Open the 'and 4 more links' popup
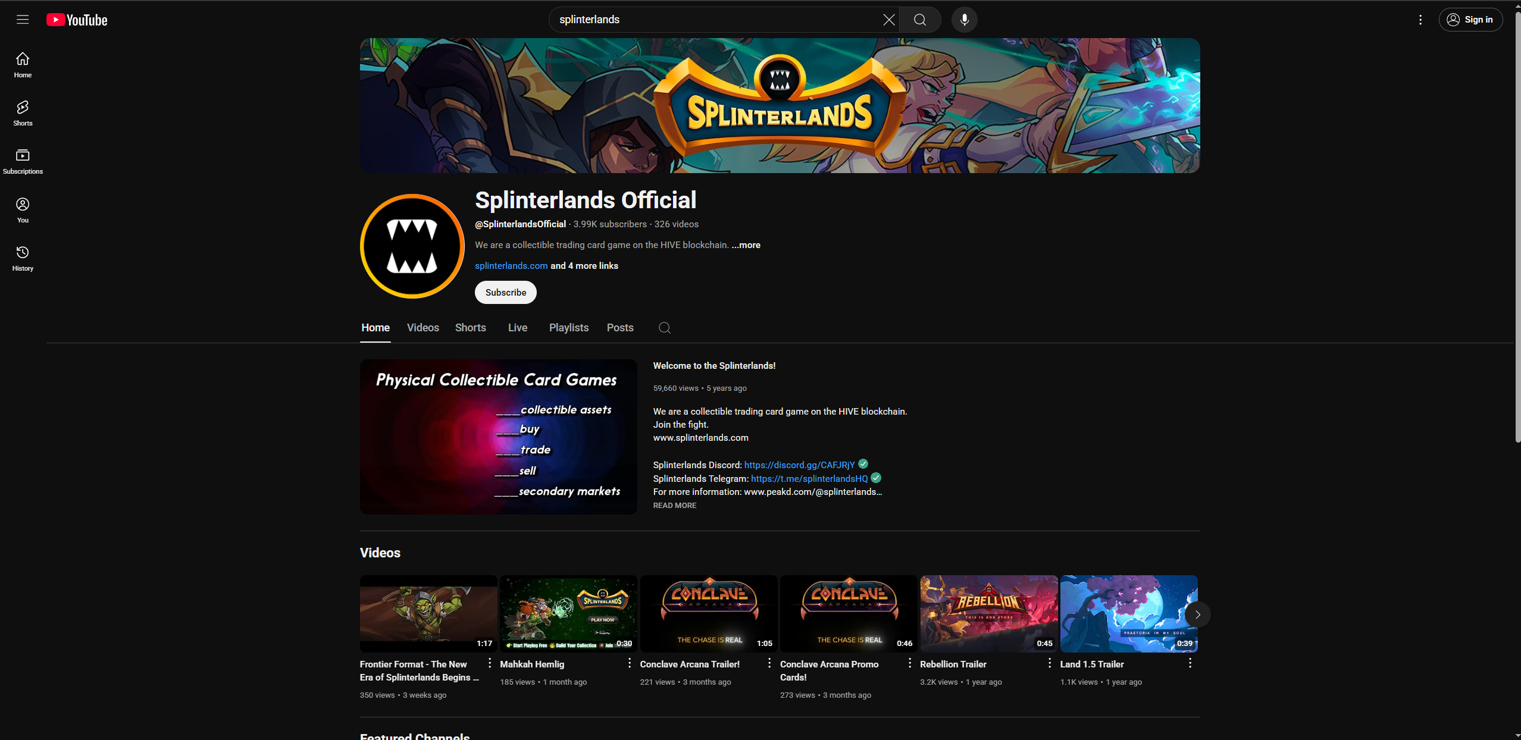 [x=584, y=266]
